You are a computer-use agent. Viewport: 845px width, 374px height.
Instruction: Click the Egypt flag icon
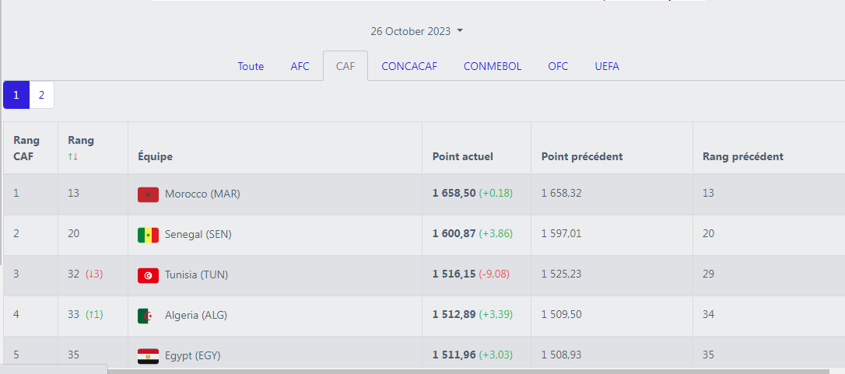click(148, 356)
